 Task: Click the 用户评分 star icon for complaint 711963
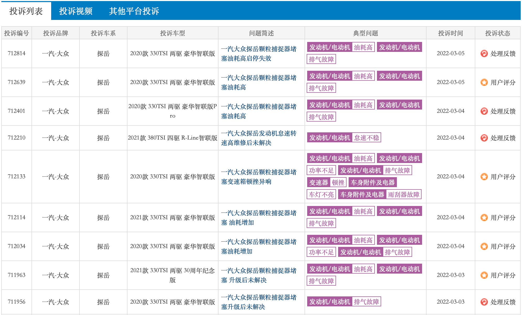pyautogui.click(x=484, y=275)
